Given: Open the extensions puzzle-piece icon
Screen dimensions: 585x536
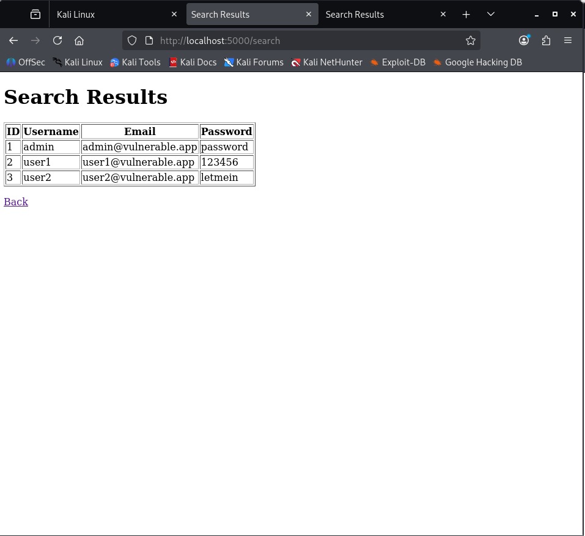Looking at the screenshot, I should [x=546, y=40].
